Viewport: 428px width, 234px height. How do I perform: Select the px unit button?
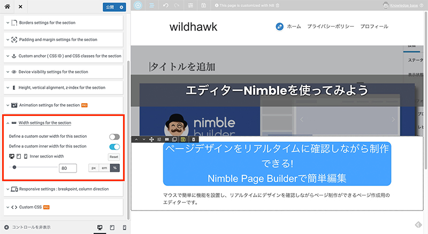tap(94, 168)
